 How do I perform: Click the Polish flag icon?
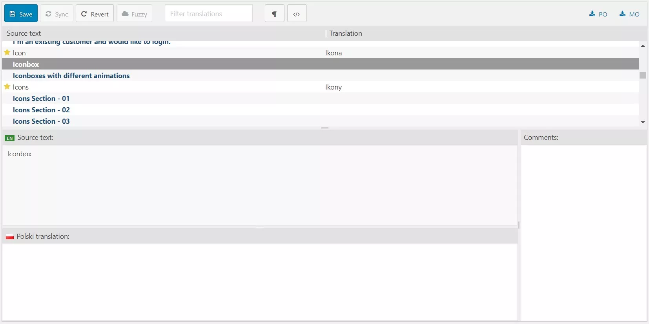(10, 237)
